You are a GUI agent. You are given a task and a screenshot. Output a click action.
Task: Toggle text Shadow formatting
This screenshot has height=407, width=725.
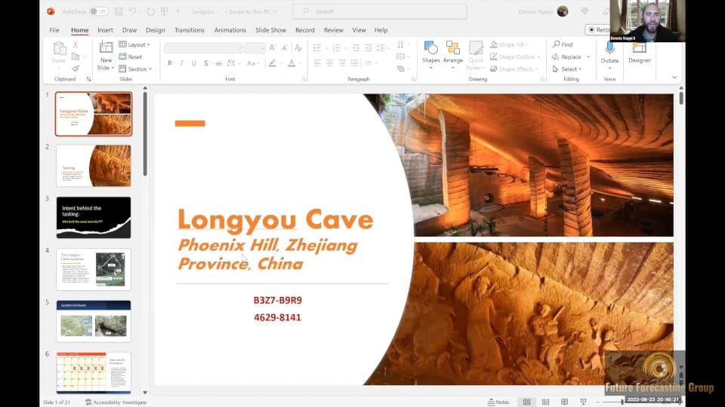click(x=205, y=63)
